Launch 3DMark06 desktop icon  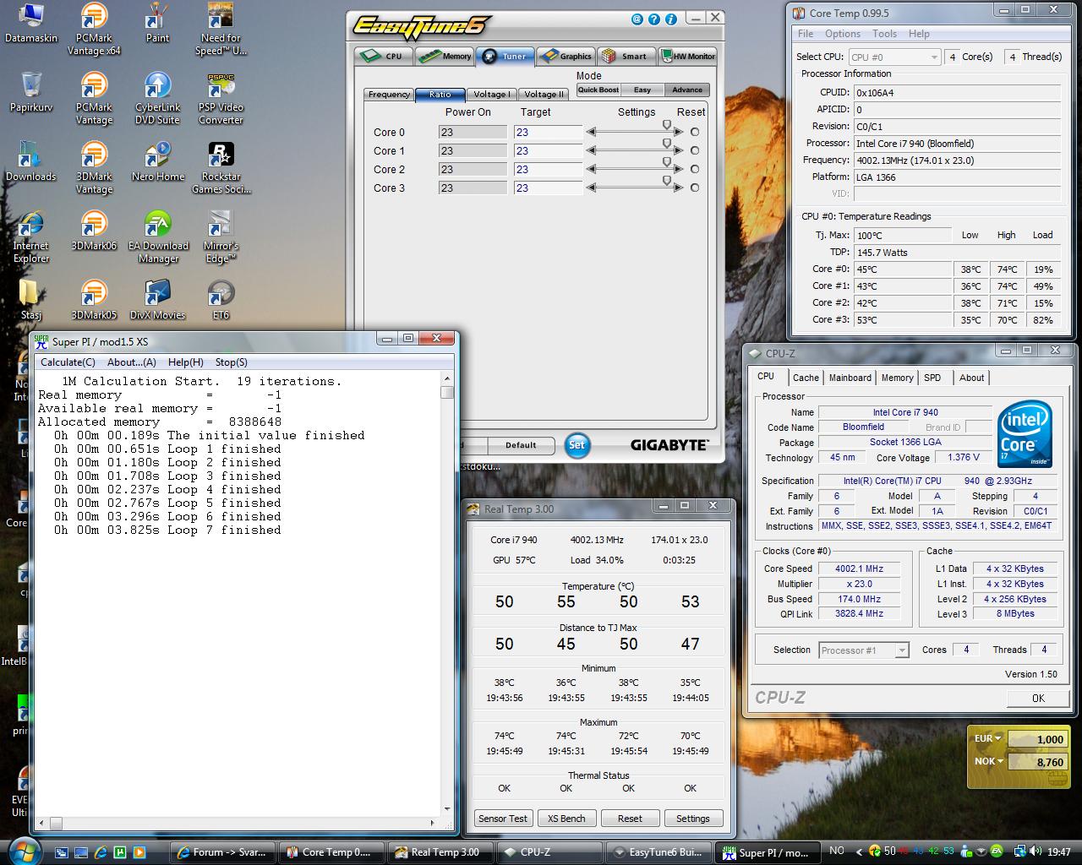pyautogui.click(x=94, y=231)
